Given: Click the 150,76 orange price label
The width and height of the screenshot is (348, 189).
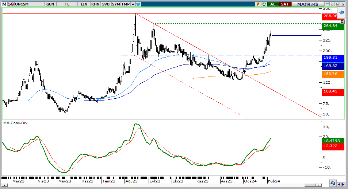Looking at the screenshot, I should pyautogui.click(x=333, y=74).
